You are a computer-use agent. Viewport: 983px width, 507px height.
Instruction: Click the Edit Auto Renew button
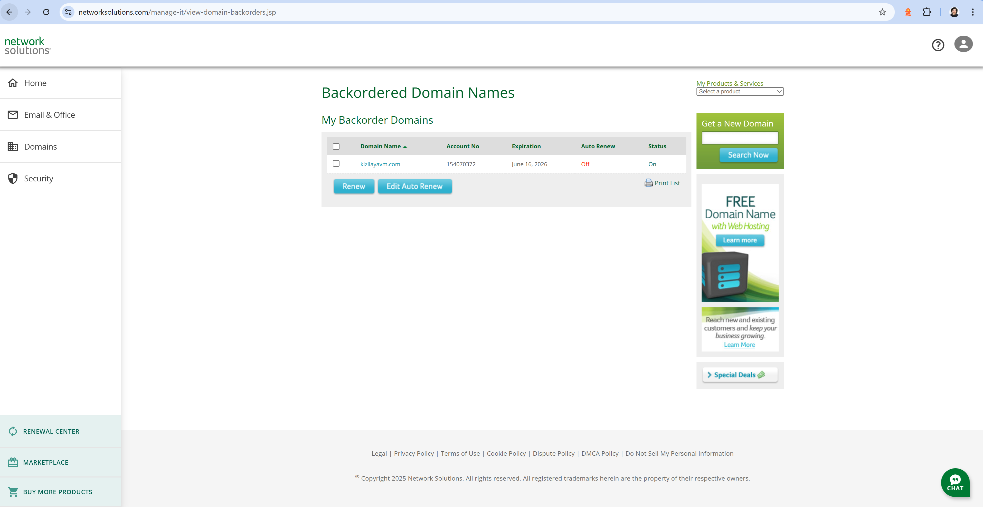tap(414, 187)
